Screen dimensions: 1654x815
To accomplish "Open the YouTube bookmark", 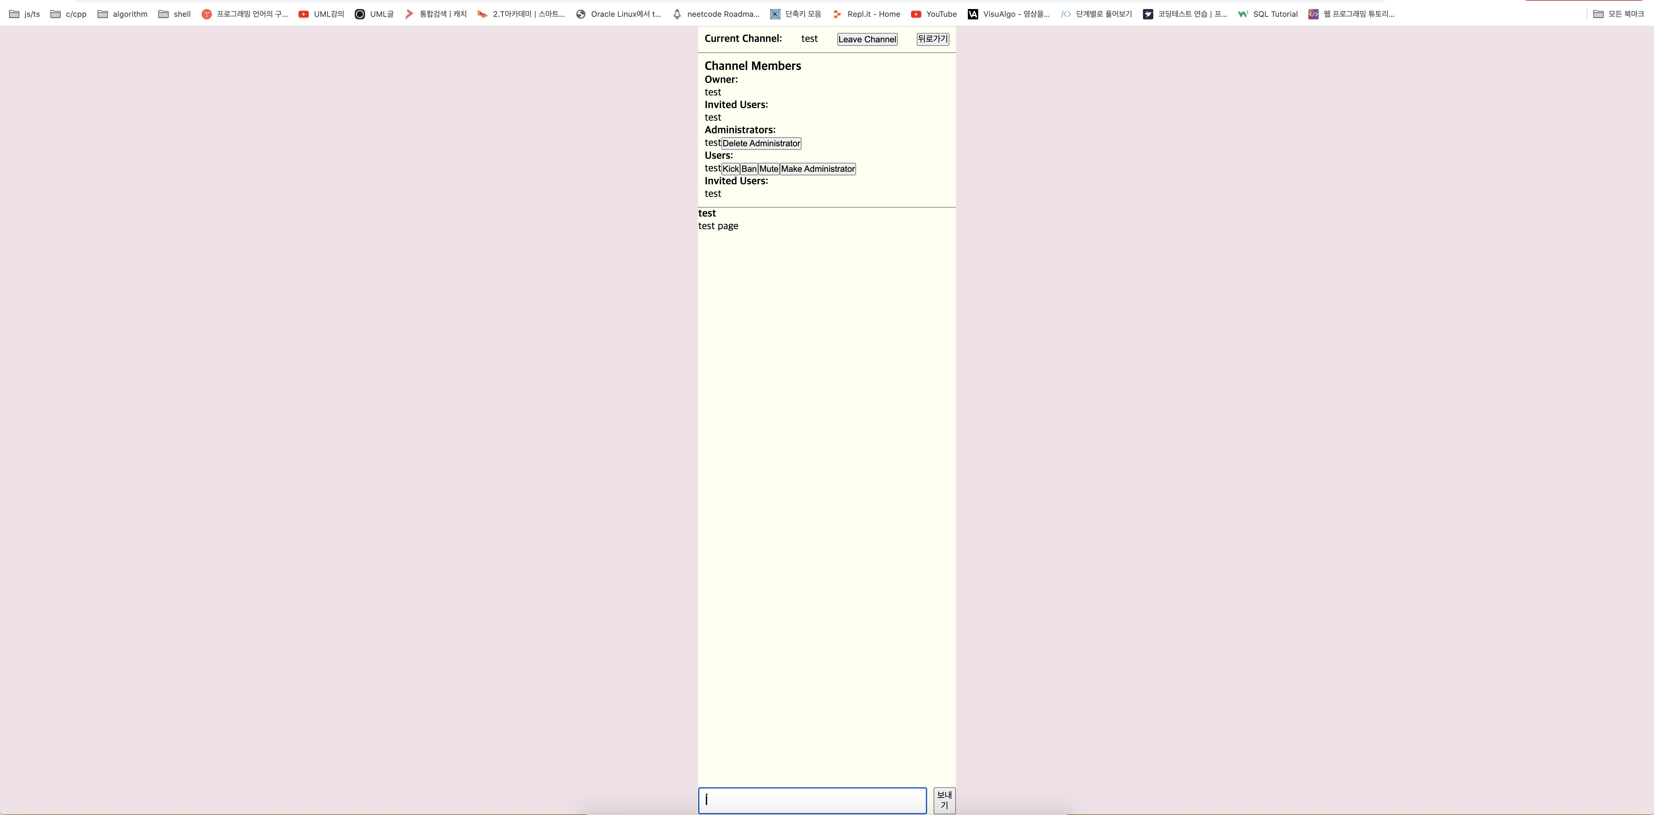I will pos(934,14).
